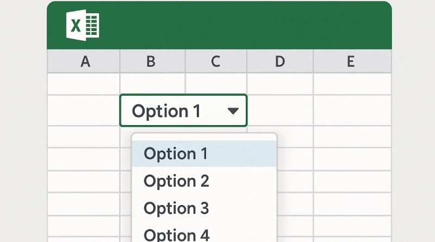Select the cell showing Option 1
The width and height of the screenshot is (435, 242).
(183, 110)
